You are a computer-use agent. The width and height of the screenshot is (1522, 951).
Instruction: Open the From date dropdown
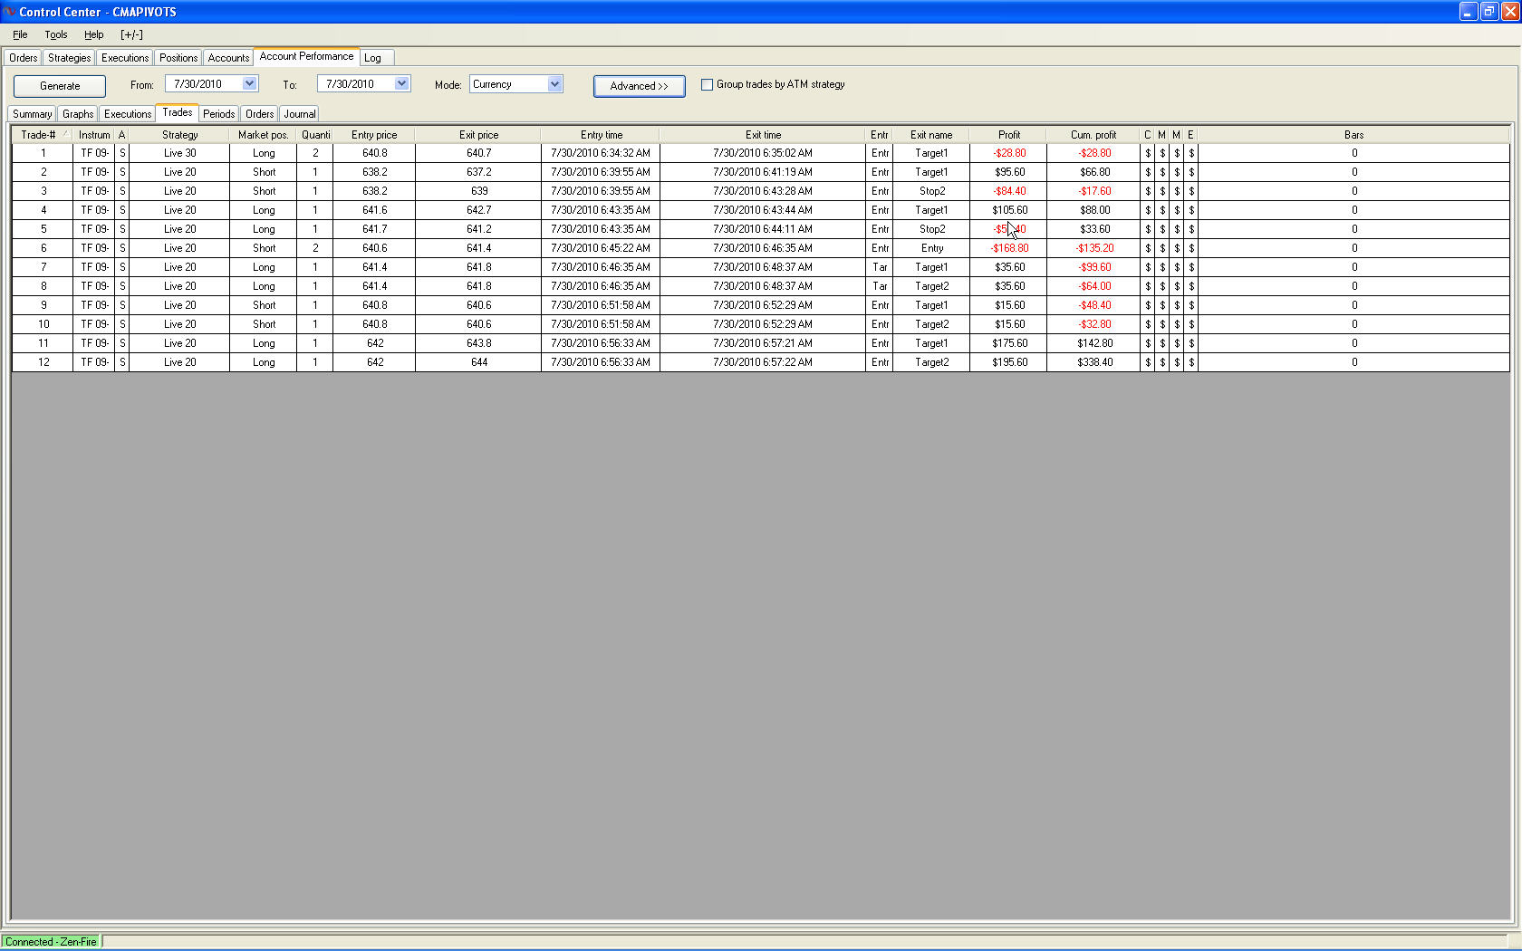click(249, 83)
